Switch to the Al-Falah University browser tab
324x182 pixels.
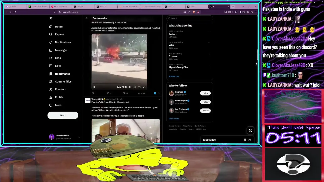pyautogui.click(x=129, y=7)
